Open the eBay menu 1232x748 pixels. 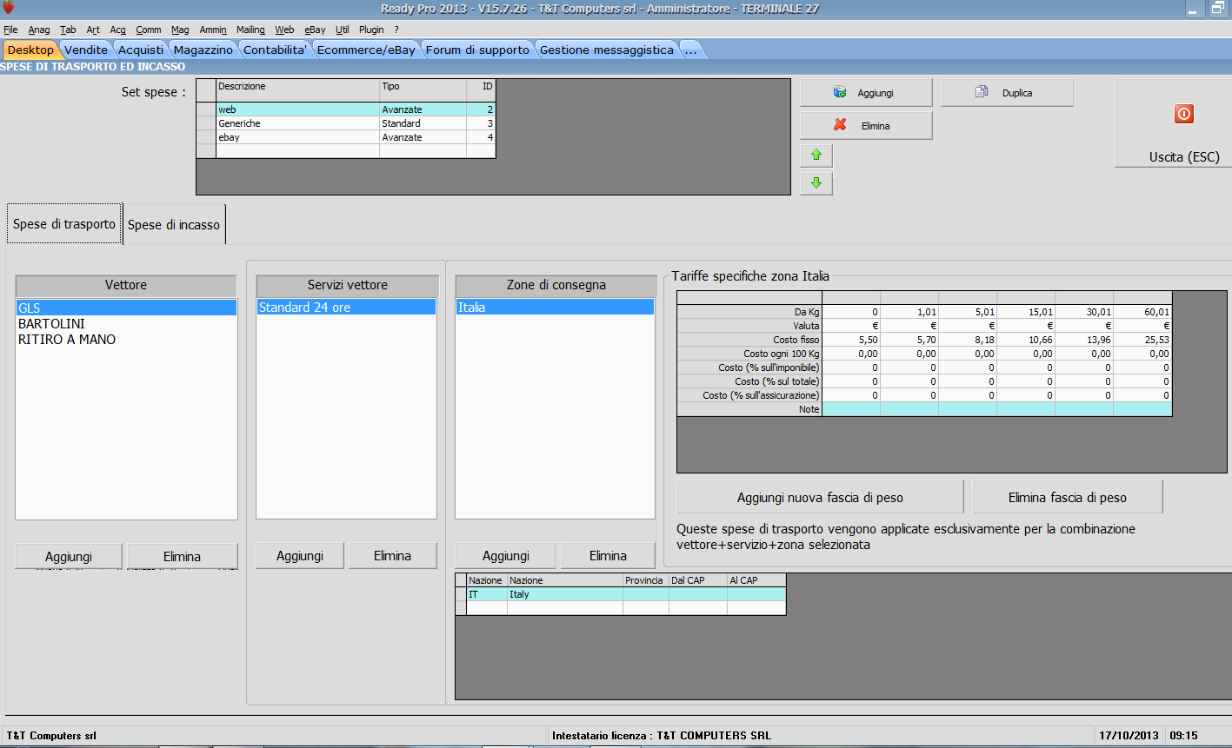(314, 30)
